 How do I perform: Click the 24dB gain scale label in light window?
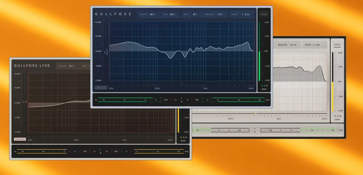point(340,53)
